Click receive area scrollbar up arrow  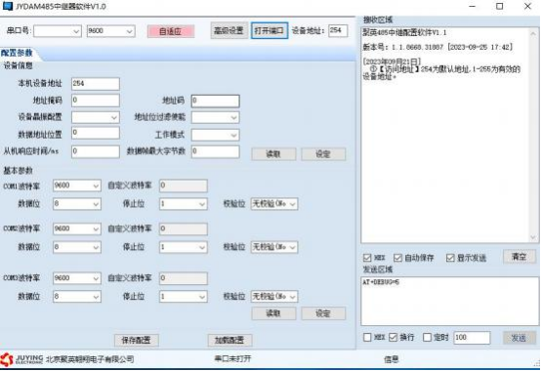click(x=533, y=34)
